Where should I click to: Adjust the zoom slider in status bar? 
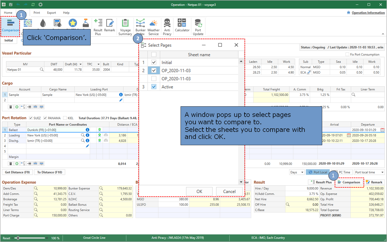point(18,238)
